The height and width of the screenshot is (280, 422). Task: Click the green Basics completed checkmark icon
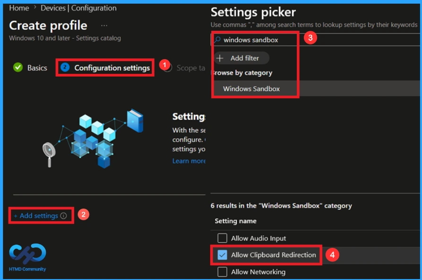point(18,67)
